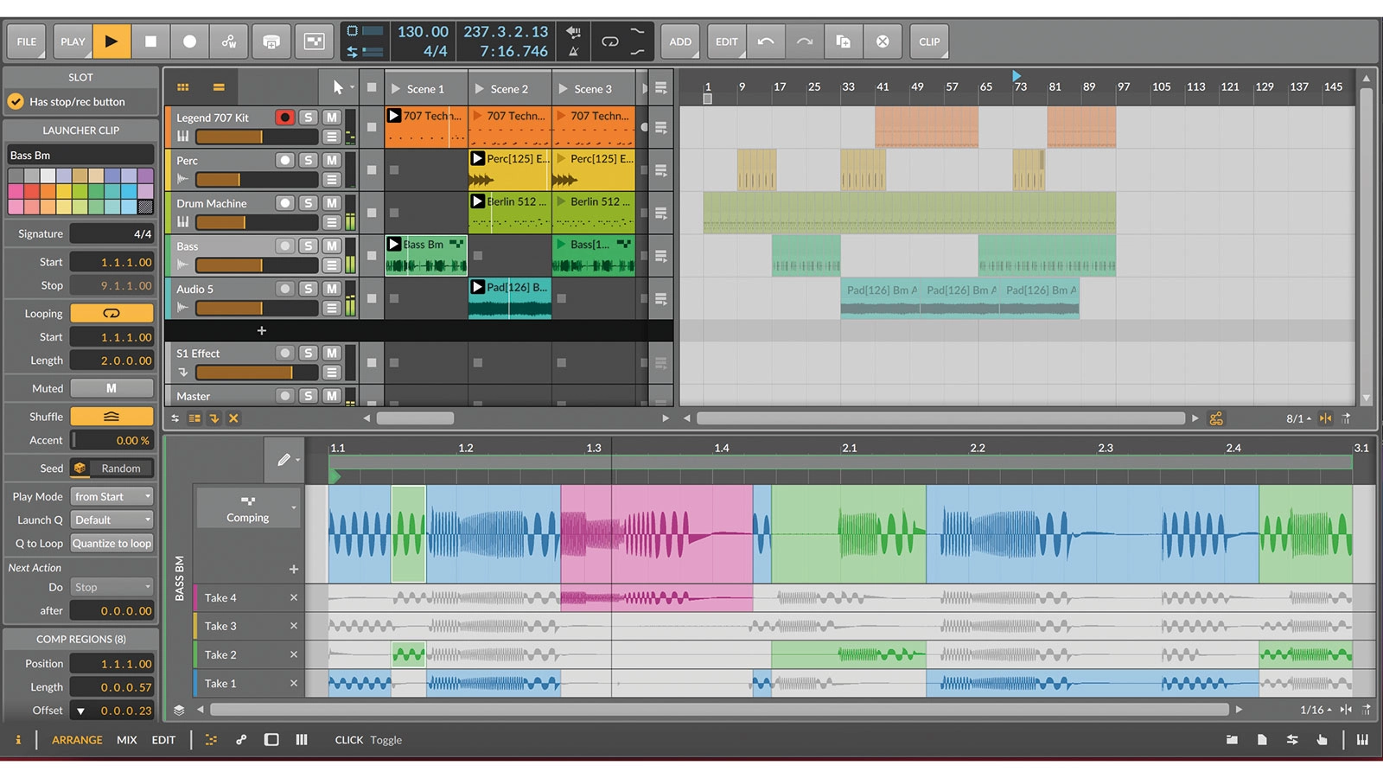Launch the Scene 2 play icon
The image size is (1383, 778).
tap(480, 89)
